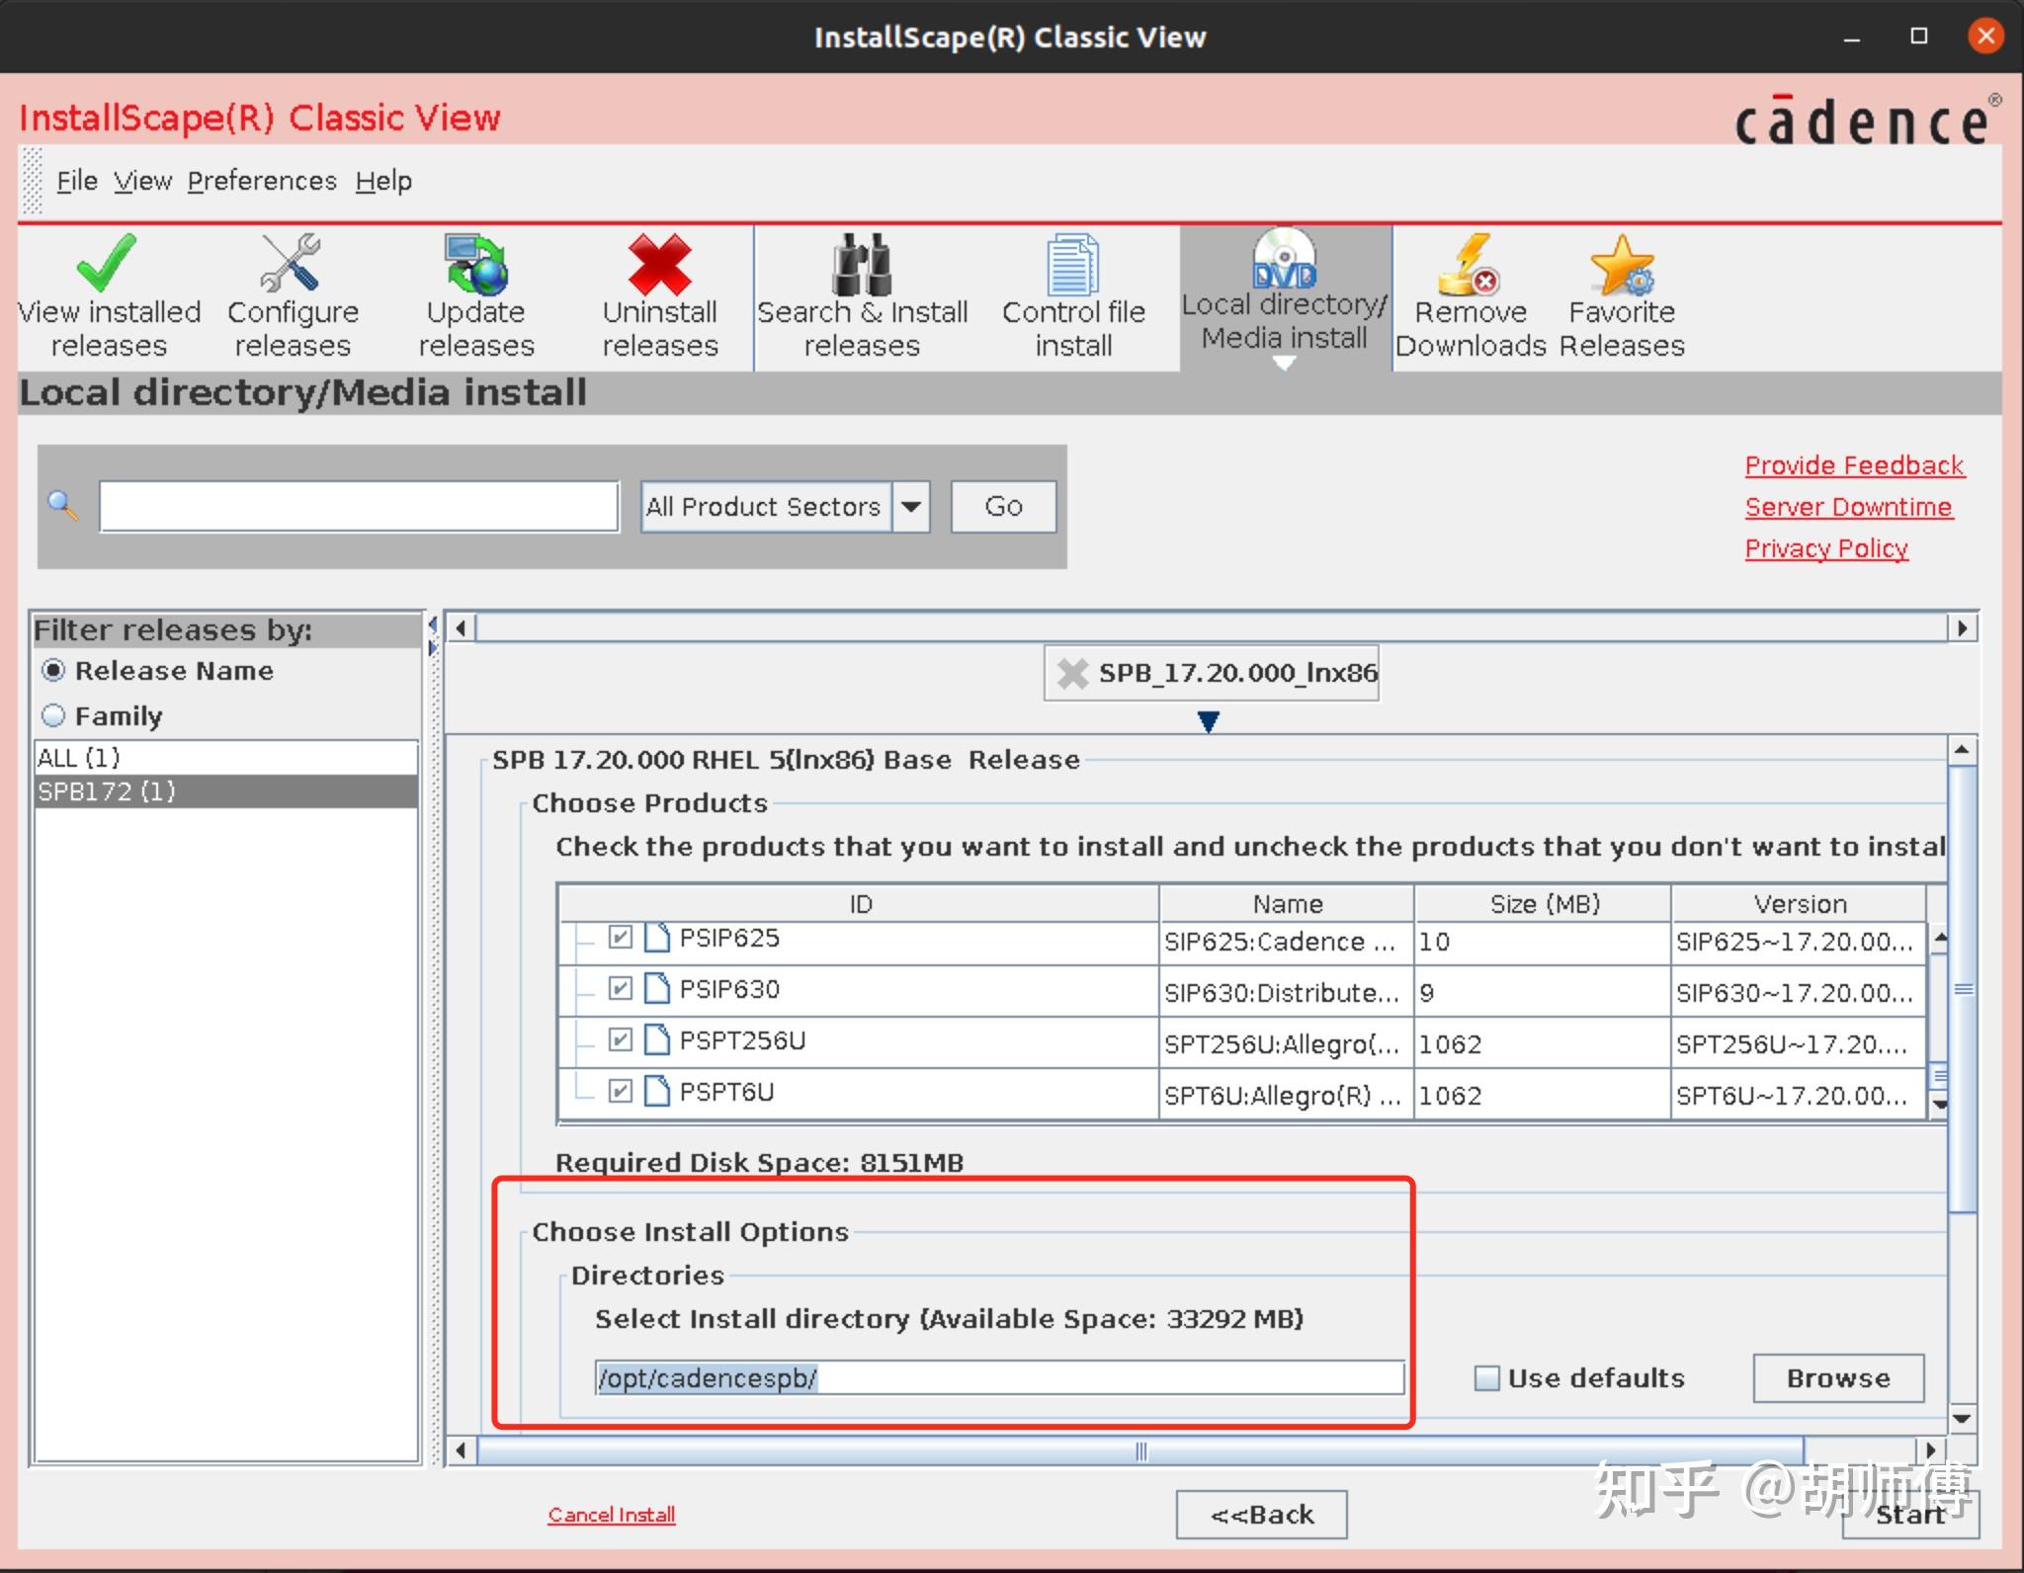The height and width of the screenshot is (1573, 2024).
Task: Uncheck the PSIP630 product checkbox
Action: (620, 988)
